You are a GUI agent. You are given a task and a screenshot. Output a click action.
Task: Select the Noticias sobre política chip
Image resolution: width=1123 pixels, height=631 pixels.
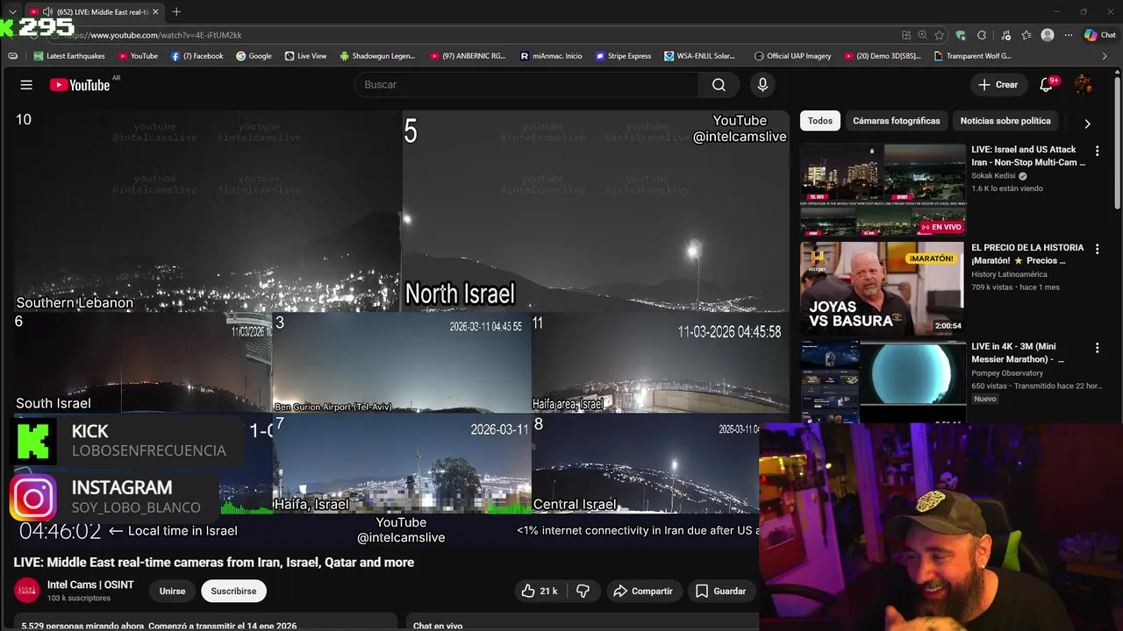coord(1005,121)
